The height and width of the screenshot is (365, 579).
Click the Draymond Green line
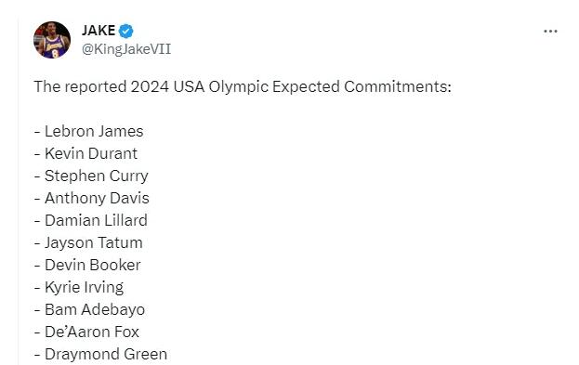tap(100, 354)
